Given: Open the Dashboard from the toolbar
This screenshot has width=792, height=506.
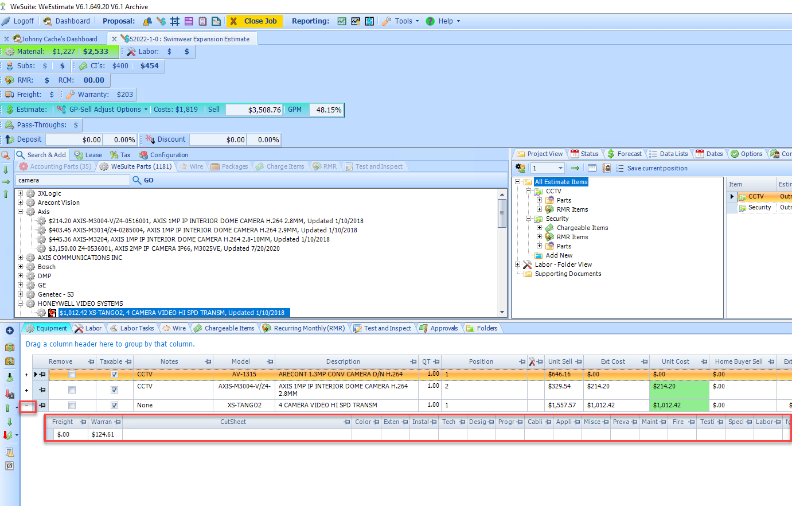Looking at the screenshot, I should [x=67, y=21].
